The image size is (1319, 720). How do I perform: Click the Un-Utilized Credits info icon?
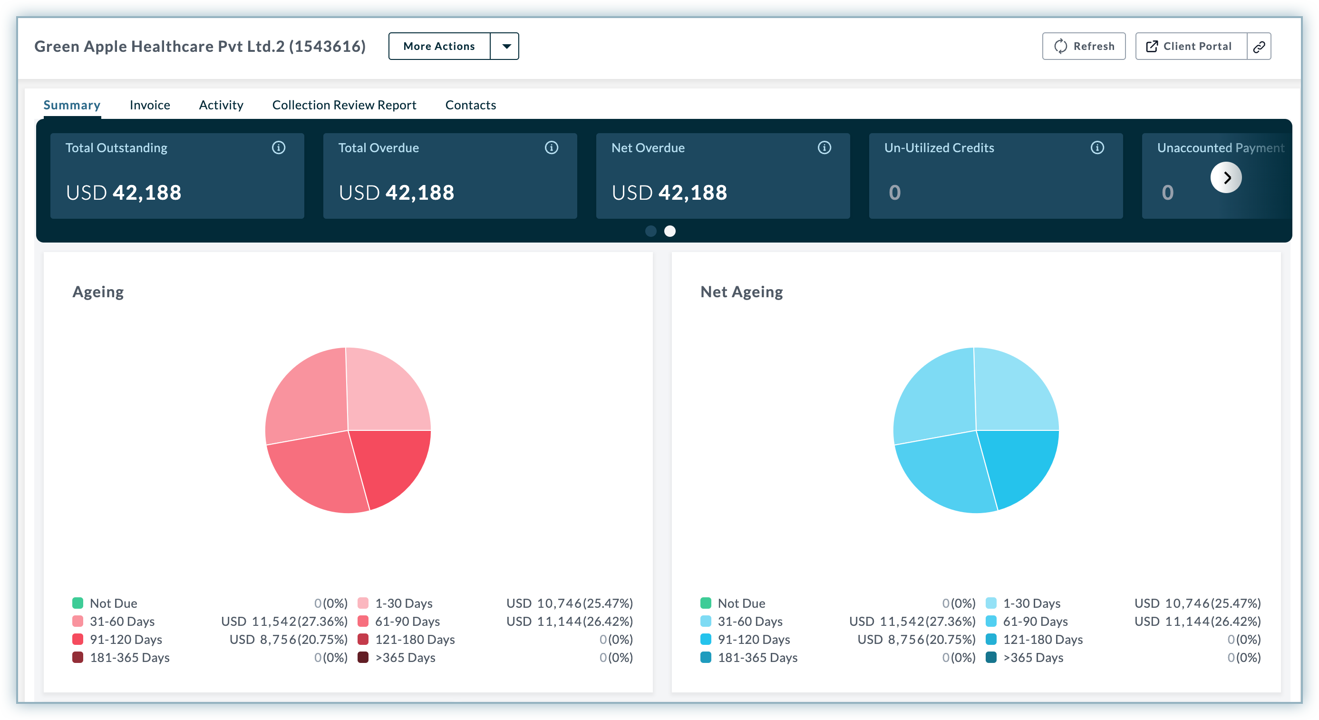pos(1097,147)
